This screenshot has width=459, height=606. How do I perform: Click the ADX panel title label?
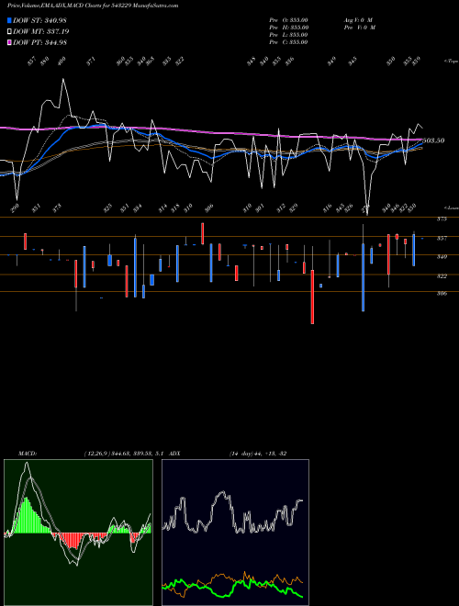tap(175, 454)
